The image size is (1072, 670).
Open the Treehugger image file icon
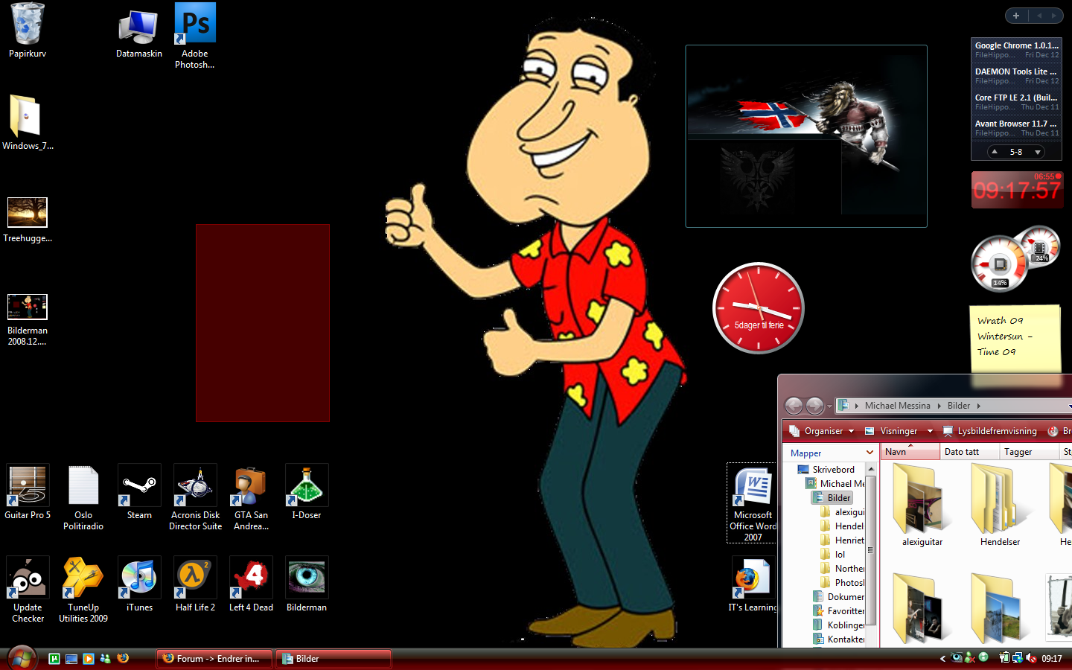[x=28, y=220]
